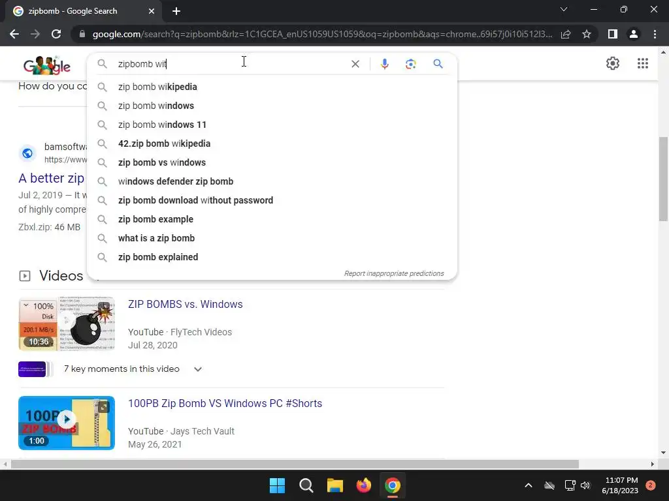The image size is (669, 501).
Task: Click the horizontal scrollbar thumb
Action: click(x=295, y=464)
